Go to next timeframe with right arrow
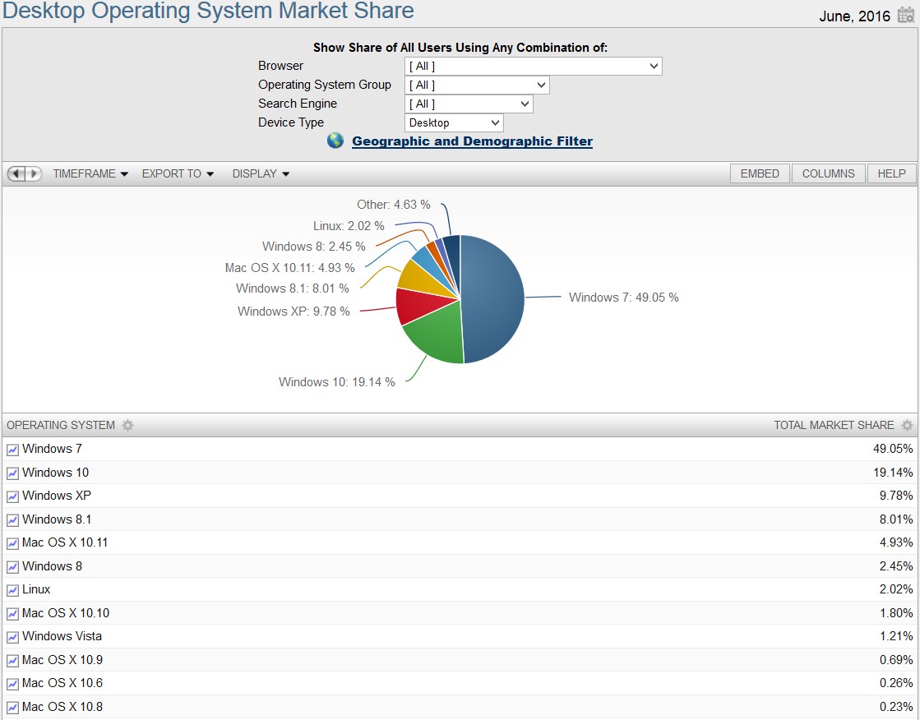The image size is (920, 720). coord(34,173)
